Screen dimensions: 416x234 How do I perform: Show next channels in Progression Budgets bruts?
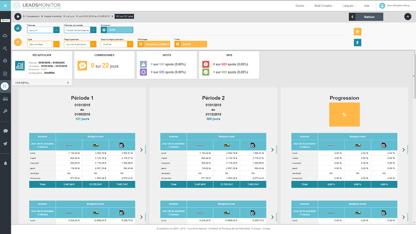[403, 217]
